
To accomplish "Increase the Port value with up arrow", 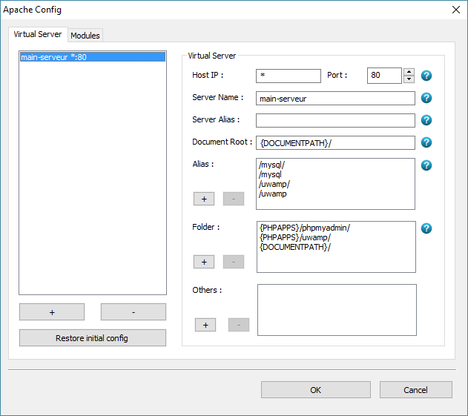I will pyautogui.click(x=409, y=72).
